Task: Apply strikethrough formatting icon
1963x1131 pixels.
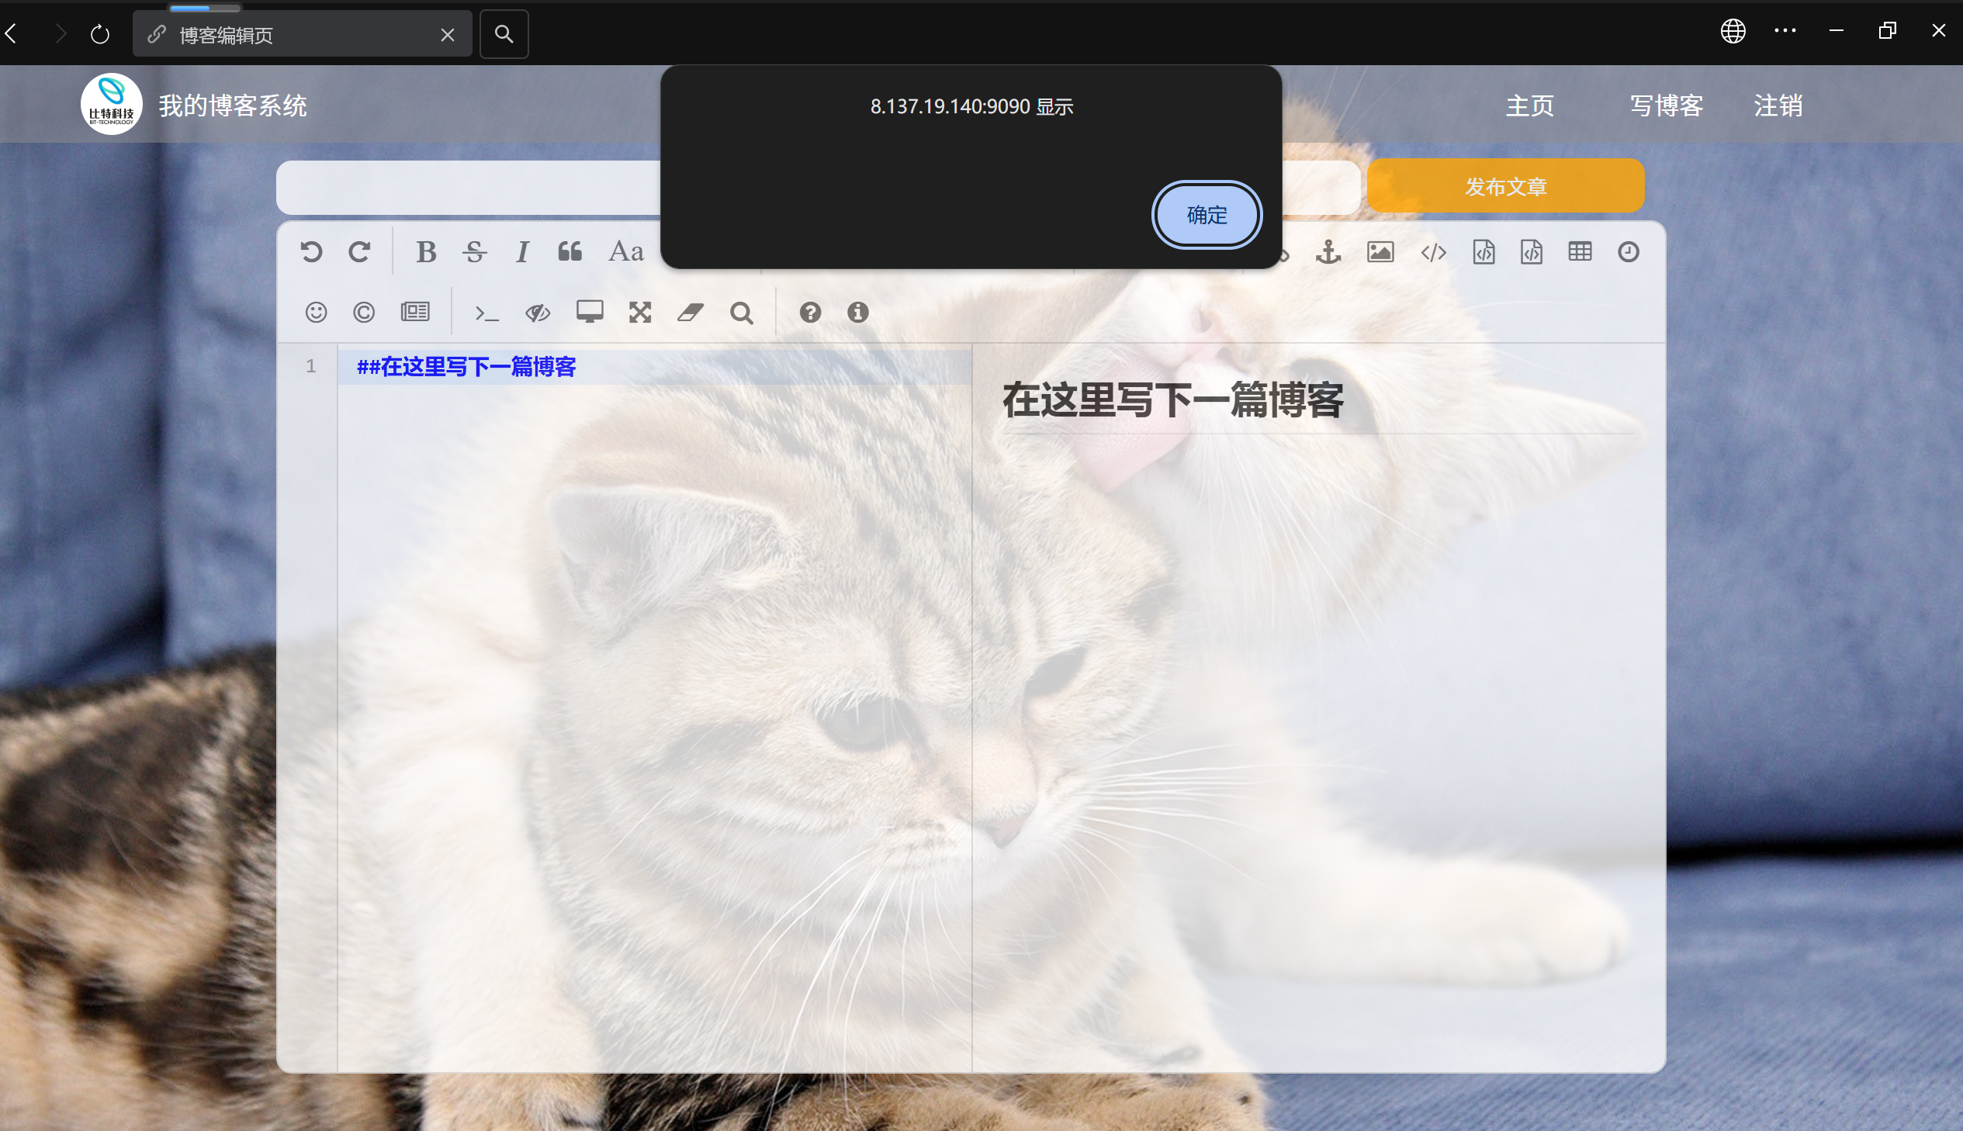Action: pos(474,251)
